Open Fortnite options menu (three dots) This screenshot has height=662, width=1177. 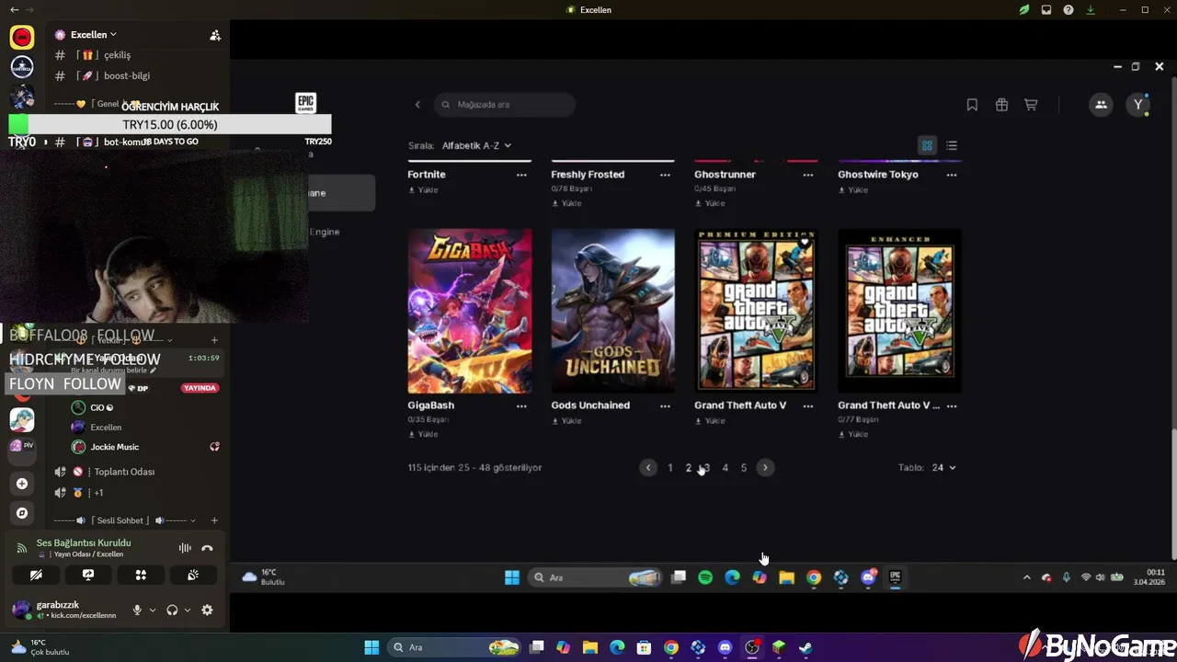pyautogui.click(x=521, y=175)
